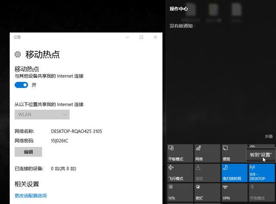Turn off the 免打扰时间 tile
The image size is (276, 204).
tap(235, 173)
